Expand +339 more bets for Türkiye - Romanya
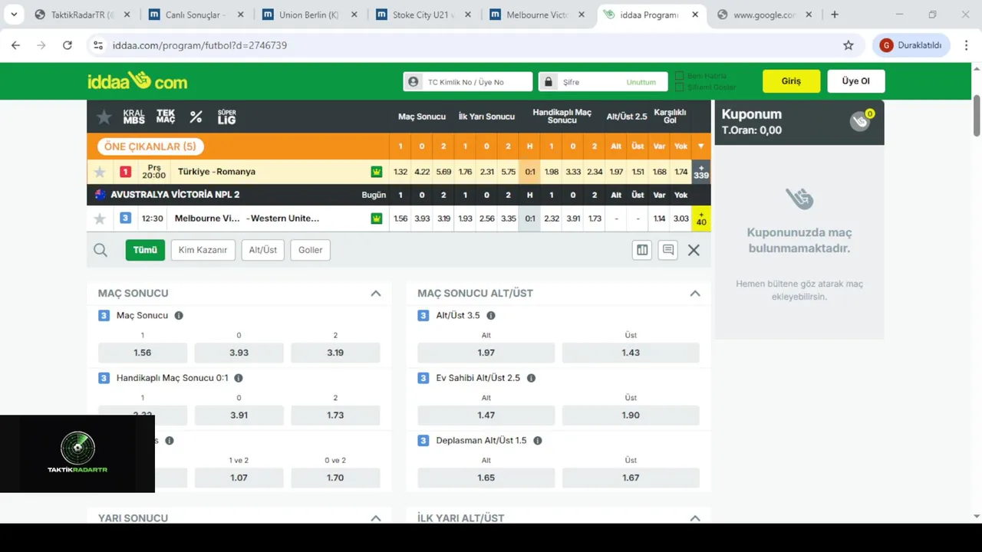 pos(701,172)
